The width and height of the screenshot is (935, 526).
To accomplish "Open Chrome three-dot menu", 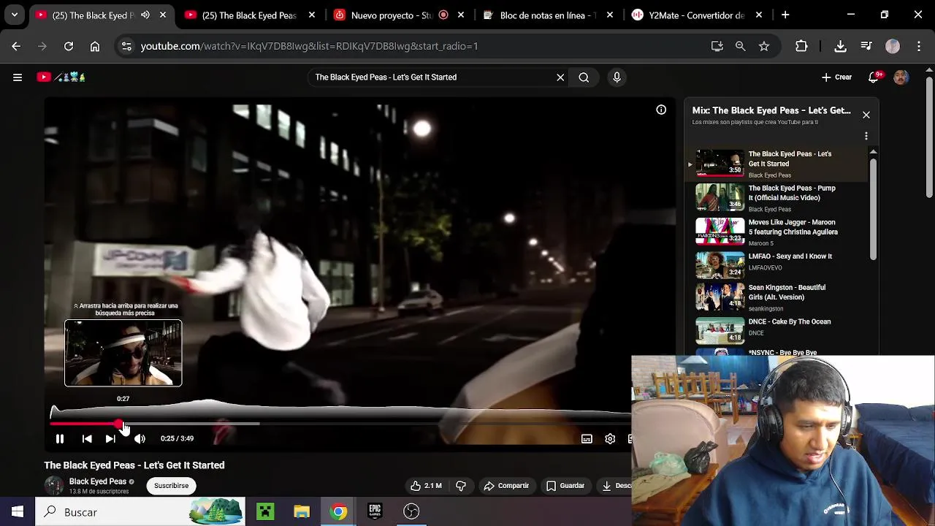I will (x=918, y=46).
